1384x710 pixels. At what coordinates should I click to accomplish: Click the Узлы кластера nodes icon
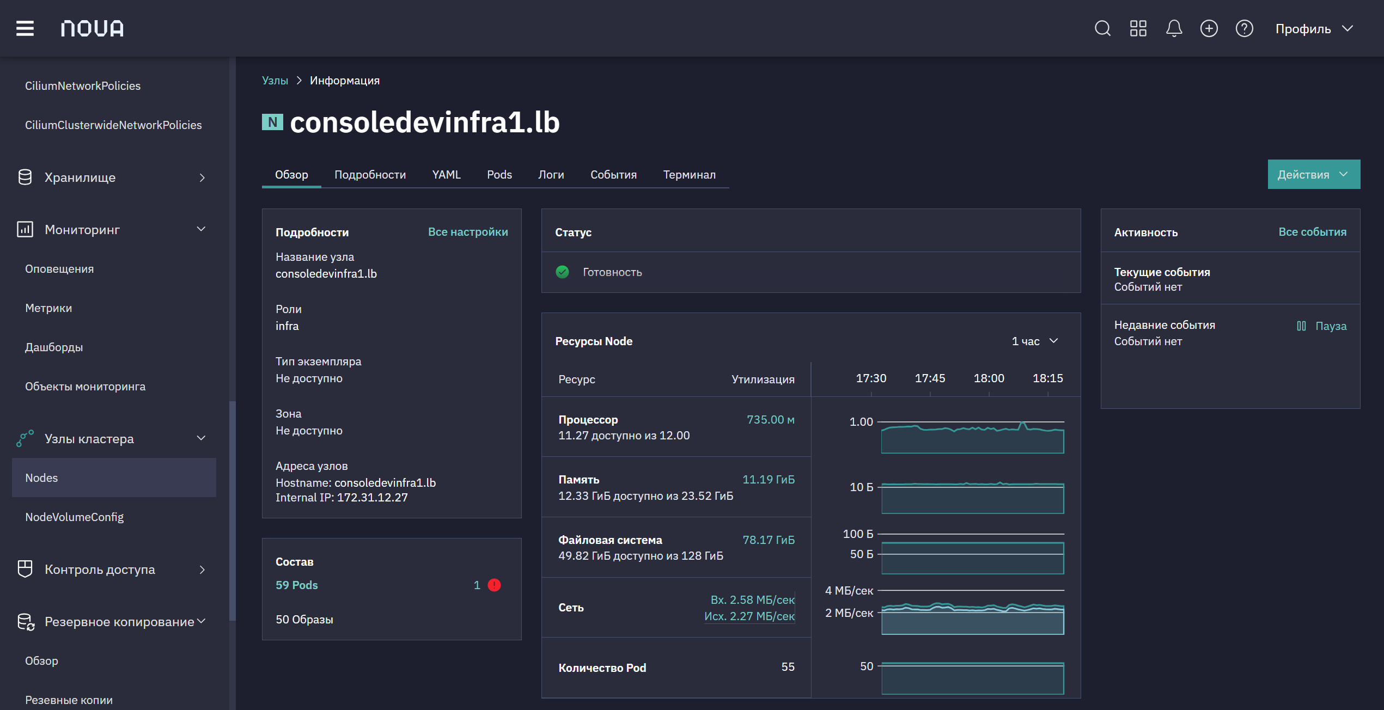pyautogui.click(x=25, y=438)
